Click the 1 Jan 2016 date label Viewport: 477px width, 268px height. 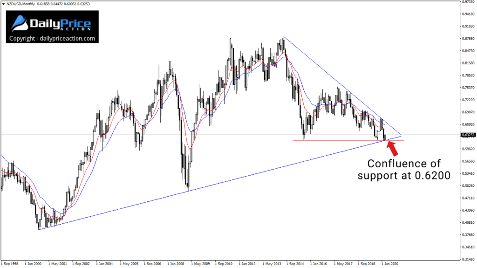pyautogui.click(x=319, y=264)
